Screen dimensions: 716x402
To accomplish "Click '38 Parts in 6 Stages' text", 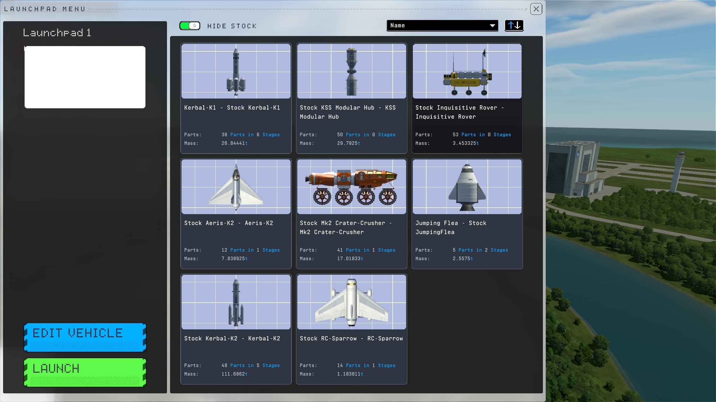I will 251,135.
